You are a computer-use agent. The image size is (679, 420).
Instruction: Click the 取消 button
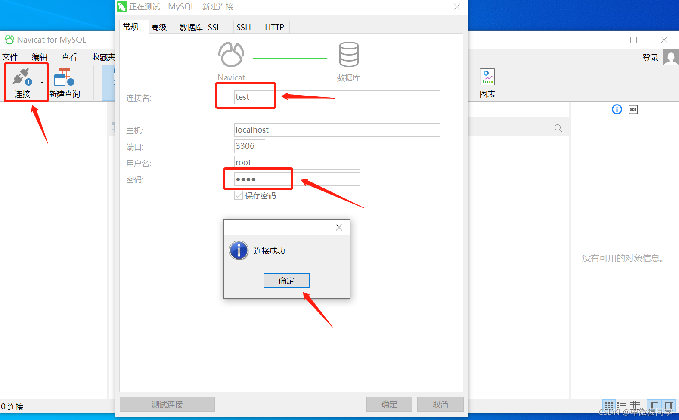coord(440,405)
